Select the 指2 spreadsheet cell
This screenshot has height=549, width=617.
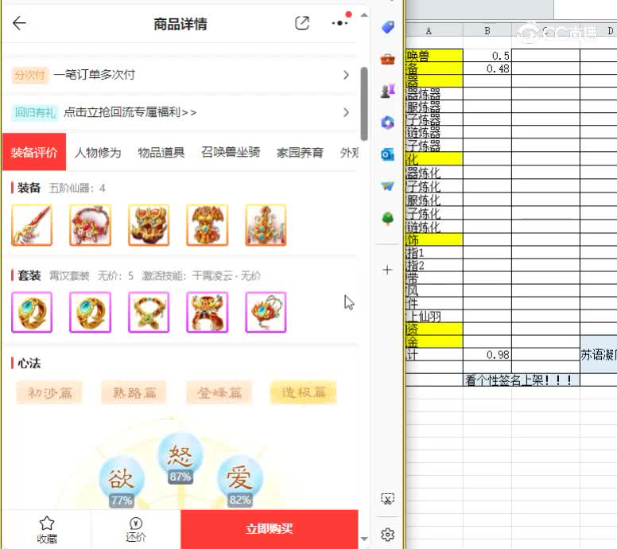pos(434,265)
